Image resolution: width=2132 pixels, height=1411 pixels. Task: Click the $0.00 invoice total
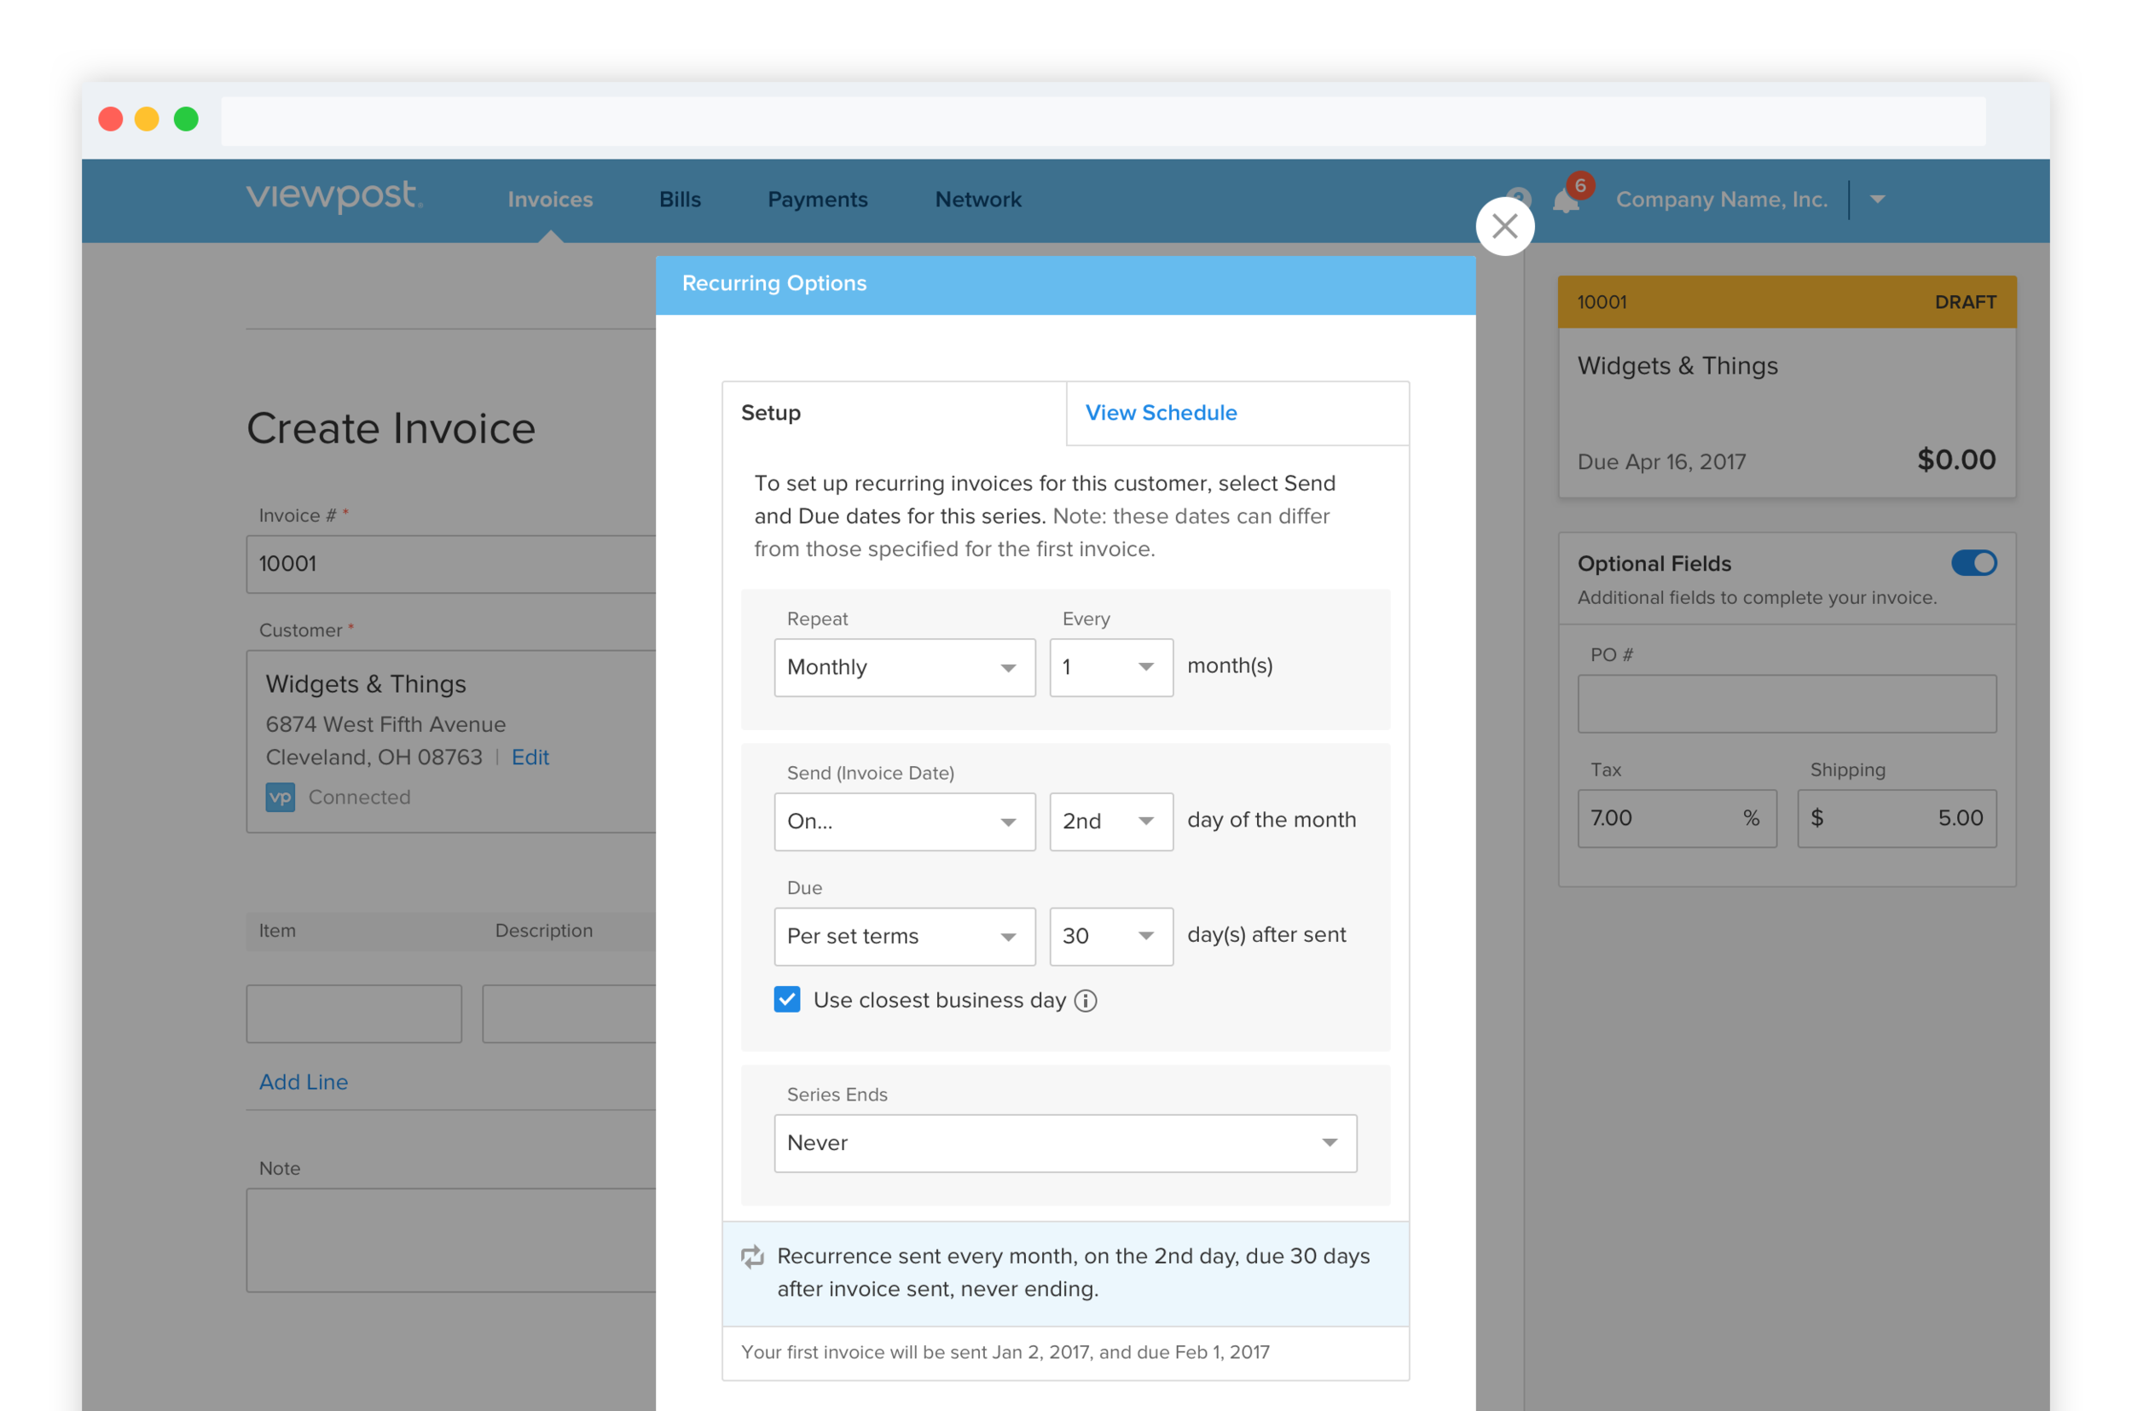tap(1955, 460)
